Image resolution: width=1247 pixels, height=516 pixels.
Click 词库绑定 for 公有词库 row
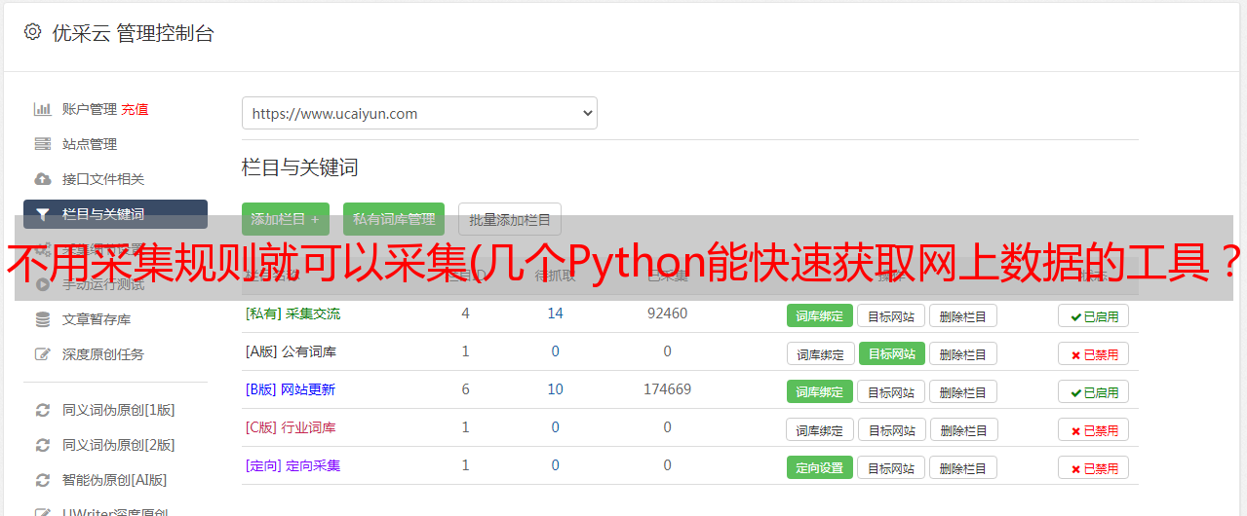tap(820, 353)
